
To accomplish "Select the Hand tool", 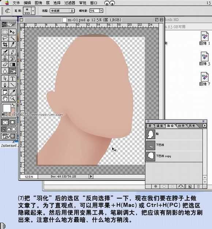I will (x=5, y=99).
